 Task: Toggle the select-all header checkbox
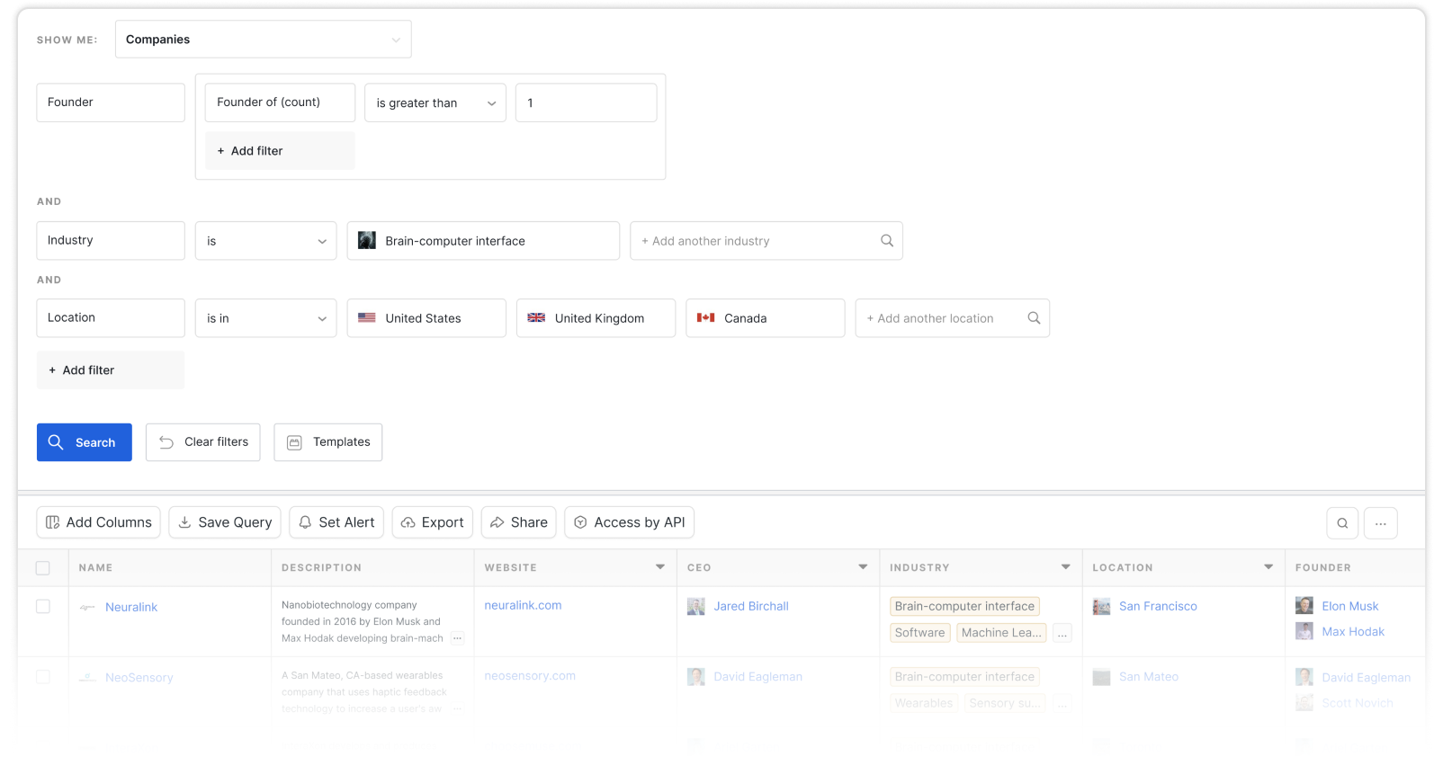click(43, 568)
